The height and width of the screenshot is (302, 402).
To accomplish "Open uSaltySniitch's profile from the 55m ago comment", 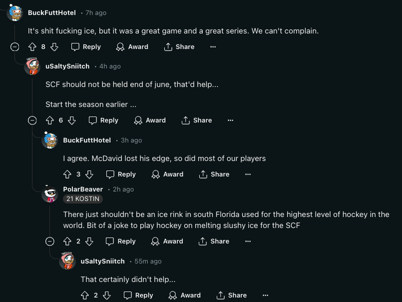I will [x=102, y=261].
